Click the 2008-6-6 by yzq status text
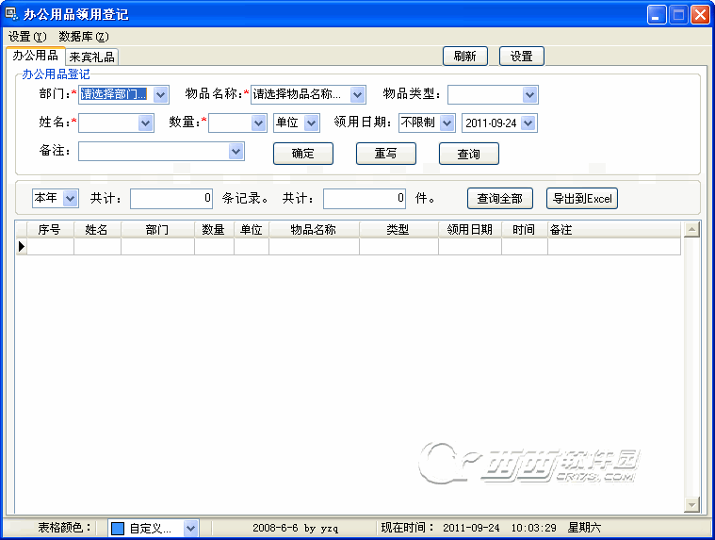The image size is (715, 540). click(x=295, y=528)
